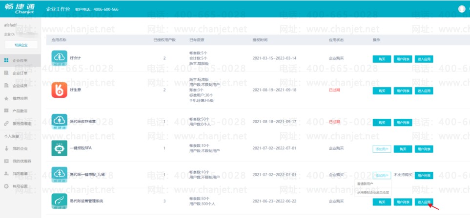
Task: Open 用户列表 for 易代账一键申报_九省
Action: pos(424,176)
